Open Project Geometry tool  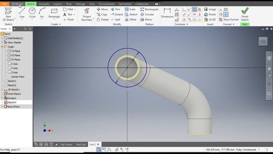tap(87, 15)
